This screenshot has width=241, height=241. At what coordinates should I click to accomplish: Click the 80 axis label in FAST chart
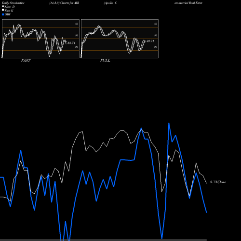pos(77,24)
